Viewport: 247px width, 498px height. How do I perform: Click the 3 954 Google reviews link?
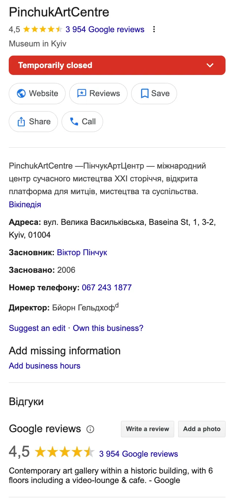105,29
